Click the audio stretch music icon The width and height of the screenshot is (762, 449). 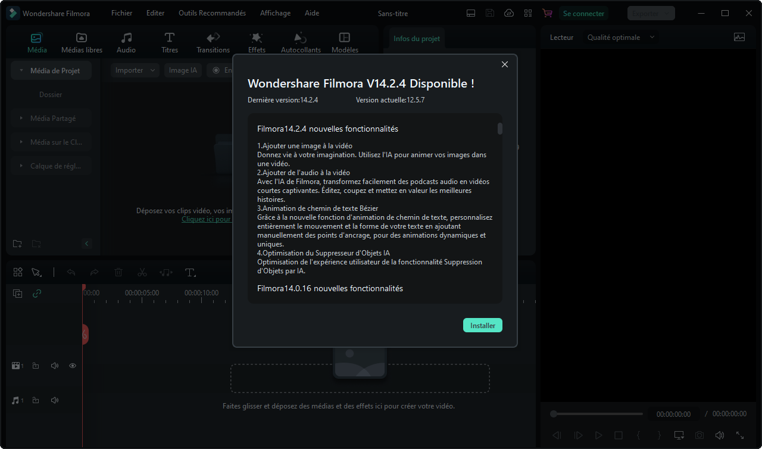click(166, 272)
